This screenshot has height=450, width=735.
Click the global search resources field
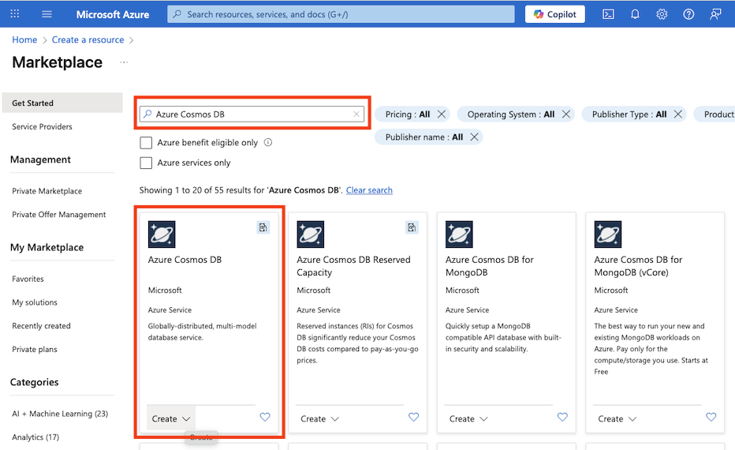(x=341, y=14)
